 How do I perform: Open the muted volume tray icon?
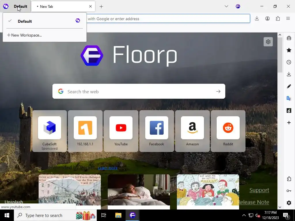tap(258, 215)
